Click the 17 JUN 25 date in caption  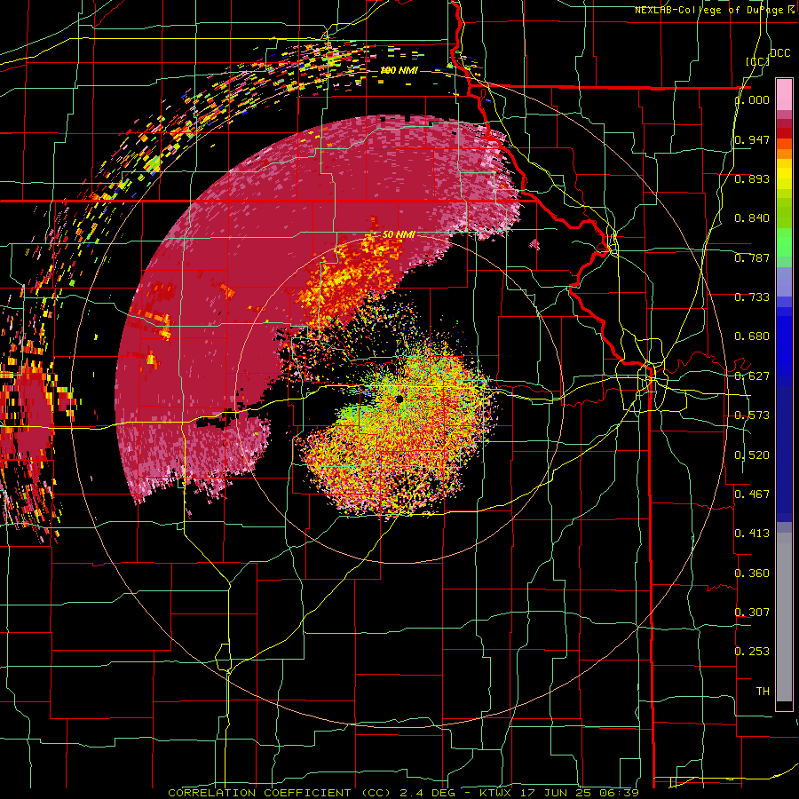(x=557, y=793)
